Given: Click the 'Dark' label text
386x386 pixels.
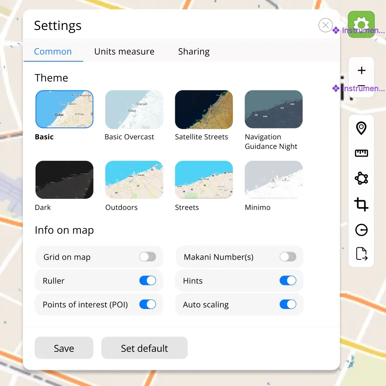Looking at the screenshot, I should (x=43, y=207).
